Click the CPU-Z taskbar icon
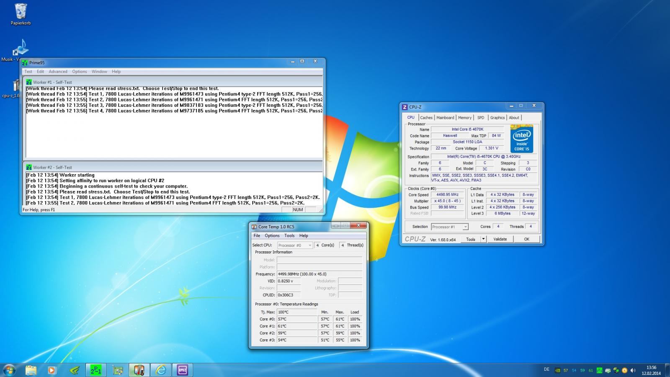Screen dimensions: 670x377 tap(183, 370)
